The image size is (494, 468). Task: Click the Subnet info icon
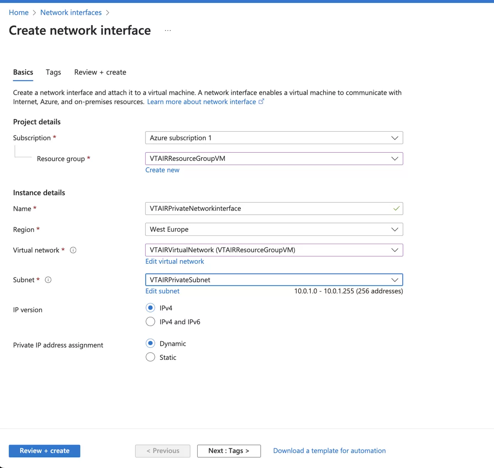coord(48,280)
